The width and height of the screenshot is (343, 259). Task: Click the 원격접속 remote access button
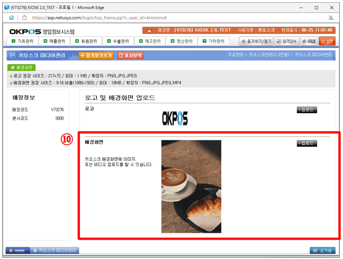pos(286,41)
